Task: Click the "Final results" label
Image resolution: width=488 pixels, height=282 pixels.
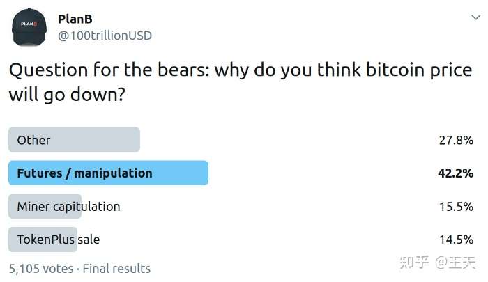Action: point(116,268)
